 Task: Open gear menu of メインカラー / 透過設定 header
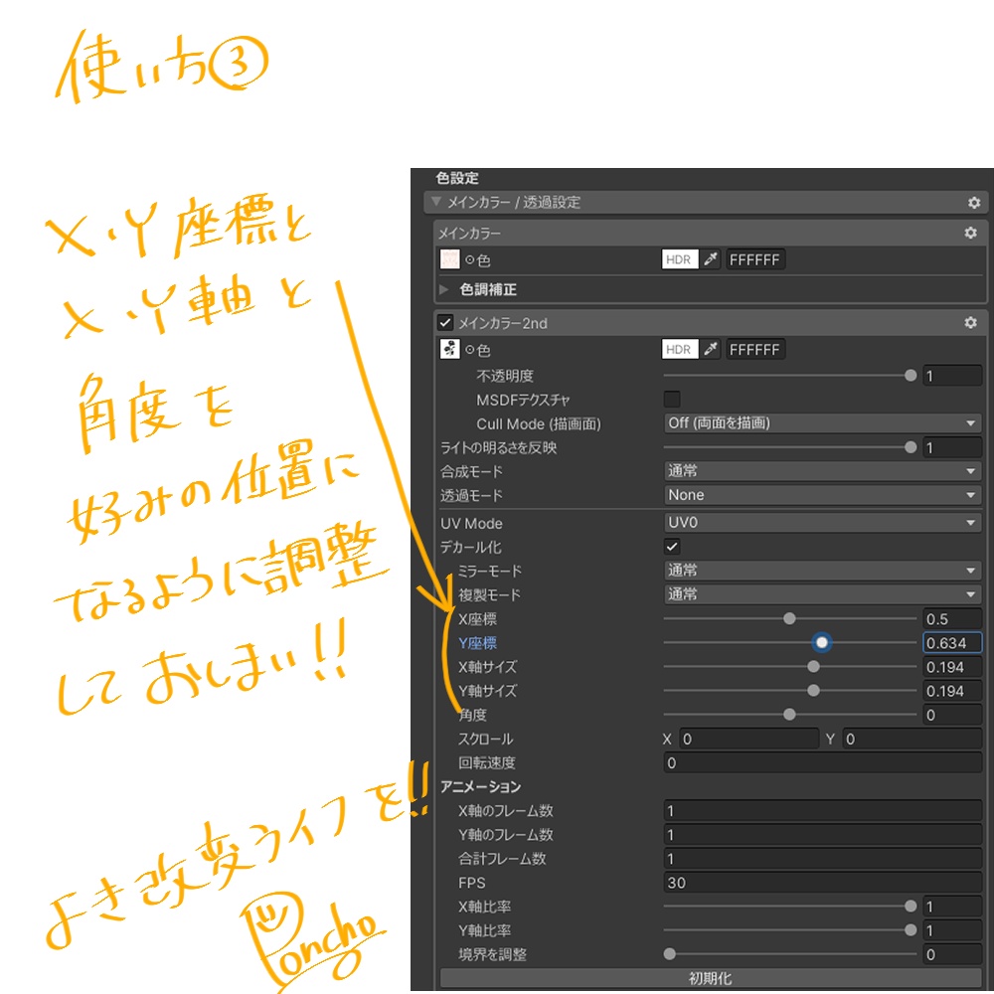[x=974, y=202]
